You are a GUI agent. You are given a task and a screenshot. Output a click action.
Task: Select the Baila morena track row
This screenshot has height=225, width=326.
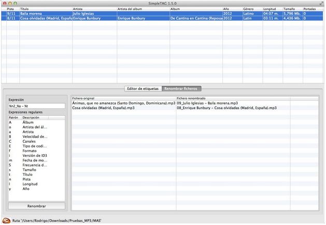tap(104, 13)
